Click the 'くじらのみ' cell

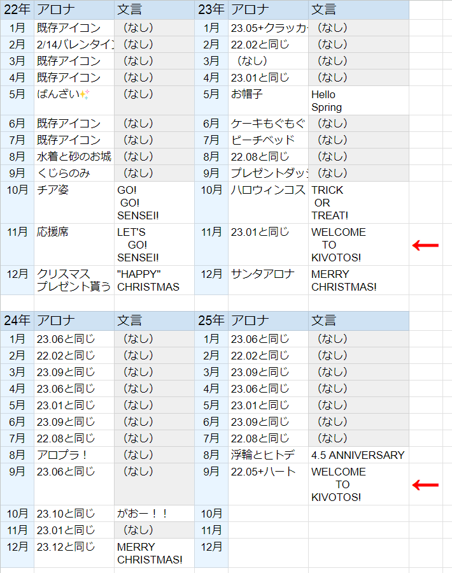click(x=74, y=173)
